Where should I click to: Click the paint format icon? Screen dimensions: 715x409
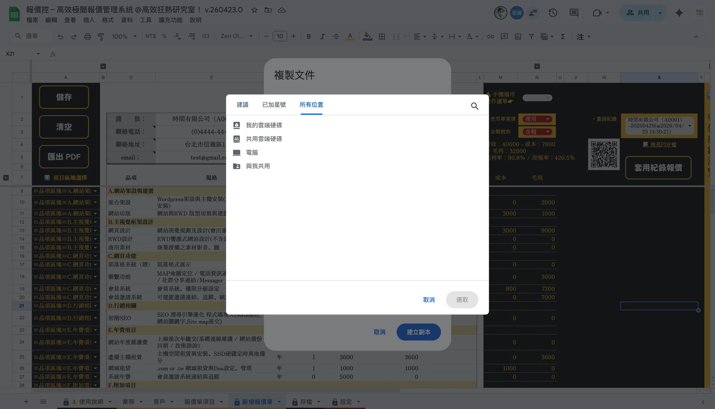point(101,36)
